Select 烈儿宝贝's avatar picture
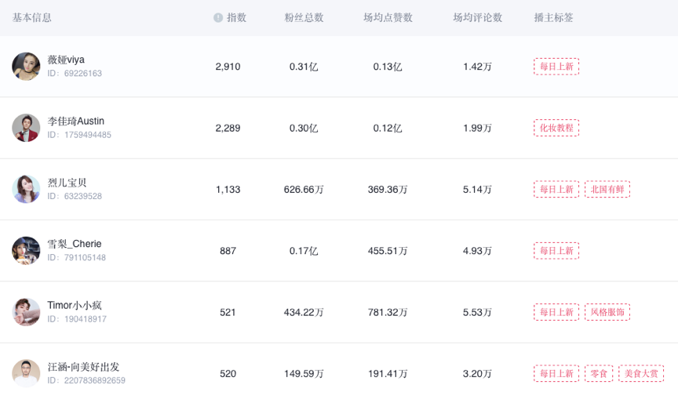Image resolution: width=678 pixels, height=403 pixels. point(26,189)
